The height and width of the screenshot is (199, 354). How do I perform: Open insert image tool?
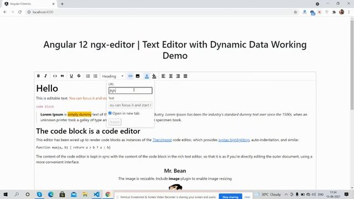(x=138, y=76)
